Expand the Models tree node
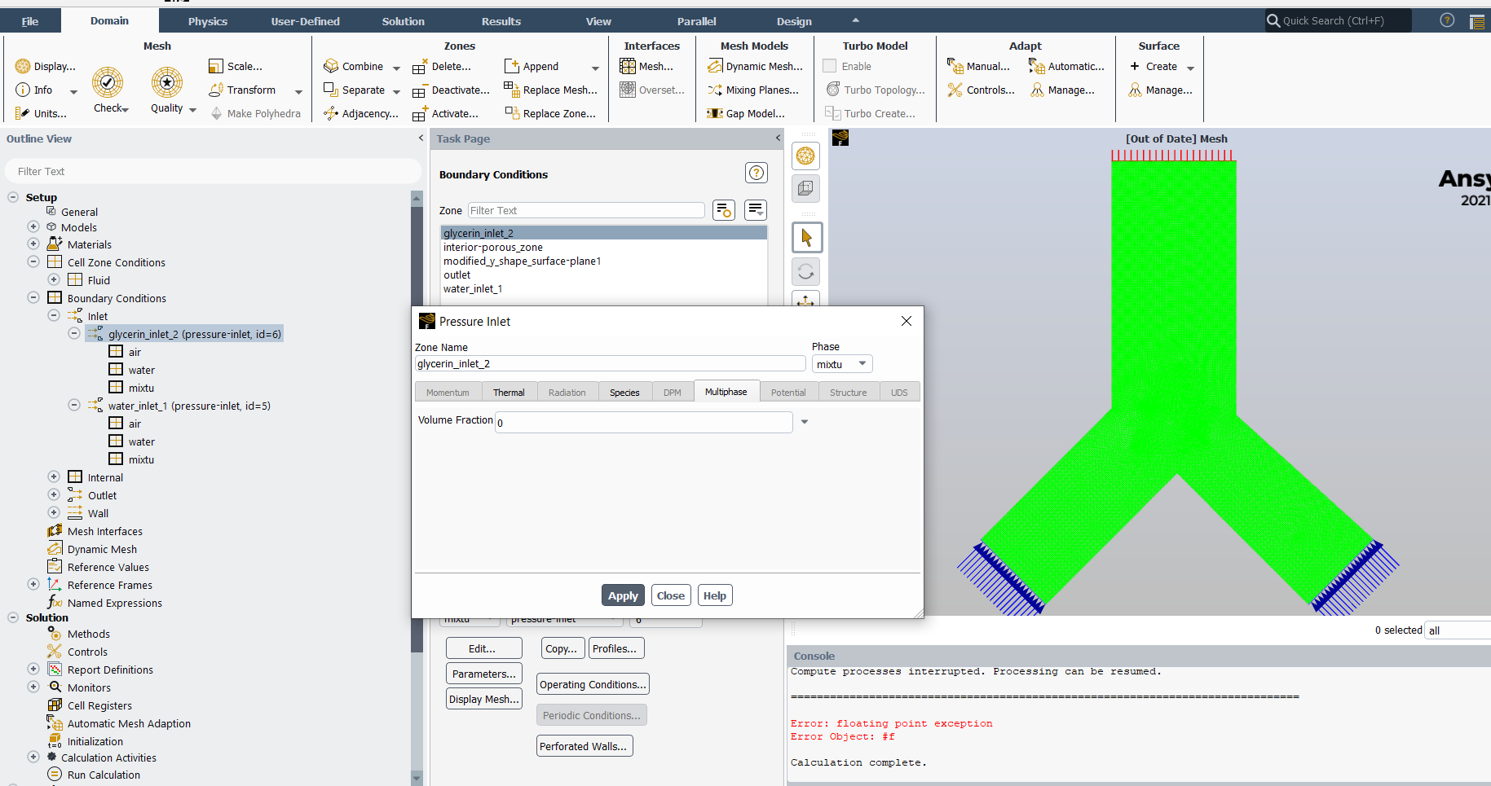 tap(33, 226)
